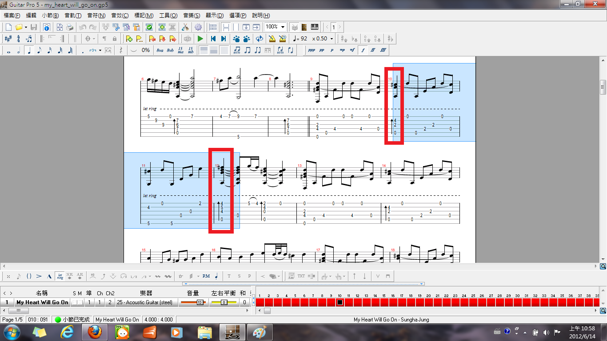Toggle natural harmonic N.H. effect
Screen dimensions: 607x341
(x=70, y=276)
